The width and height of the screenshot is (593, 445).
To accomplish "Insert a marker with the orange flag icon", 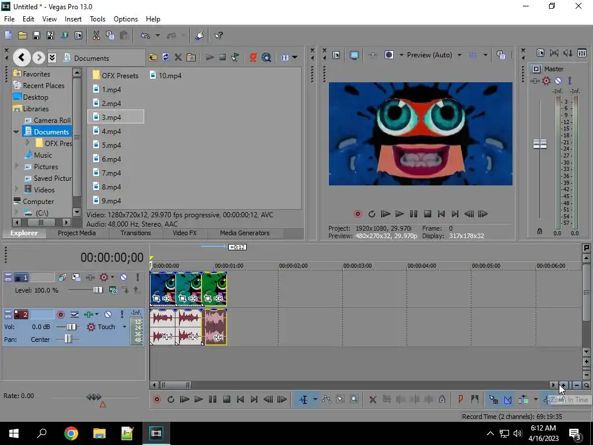I will pyautogui.click(x=460, y=399).
